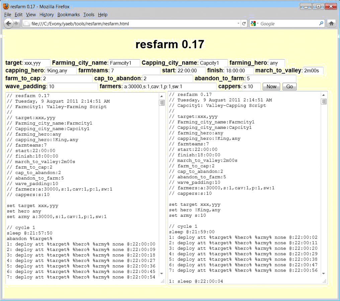Reload the page with the refresh icon
The height and width of the screenshot is (301, 340).
pyautogui.click(x=244, y=24)
